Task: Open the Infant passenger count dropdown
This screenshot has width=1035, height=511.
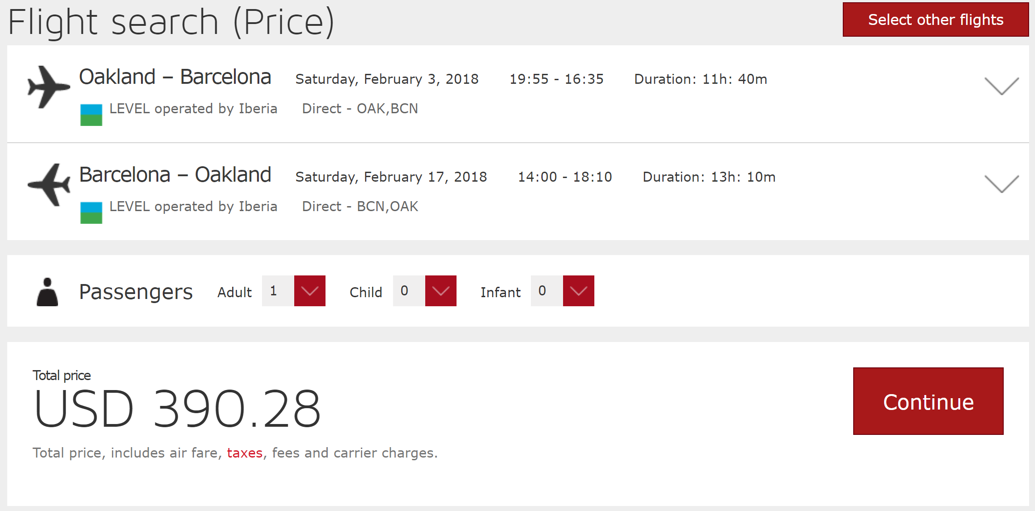Action: 578,291
